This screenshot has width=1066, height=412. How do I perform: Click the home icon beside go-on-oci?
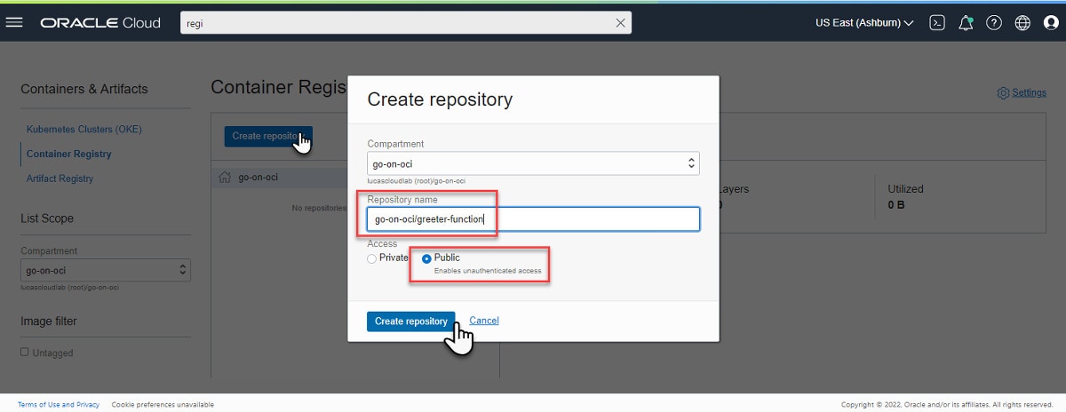225,178
